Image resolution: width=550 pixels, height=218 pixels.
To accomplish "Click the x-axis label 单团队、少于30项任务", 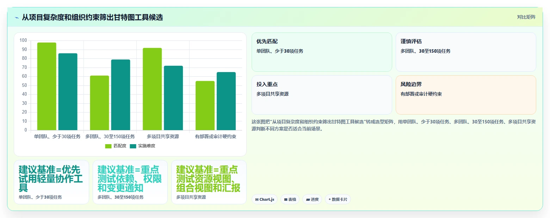I will [57, 136].
